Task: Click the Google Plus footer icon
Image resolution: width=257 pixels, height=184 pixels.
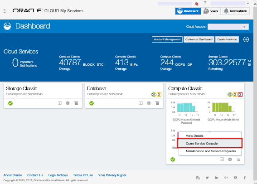Action: coord(226,178)
